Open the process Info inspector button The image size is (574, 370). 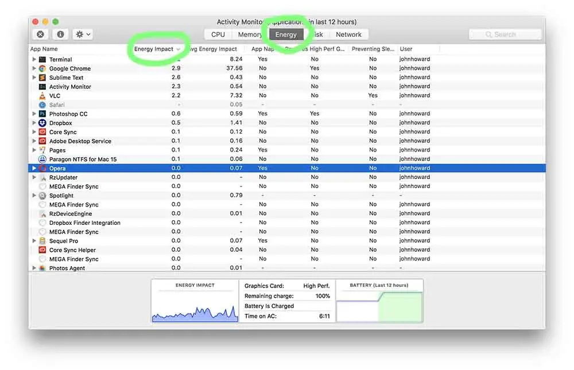60,34
